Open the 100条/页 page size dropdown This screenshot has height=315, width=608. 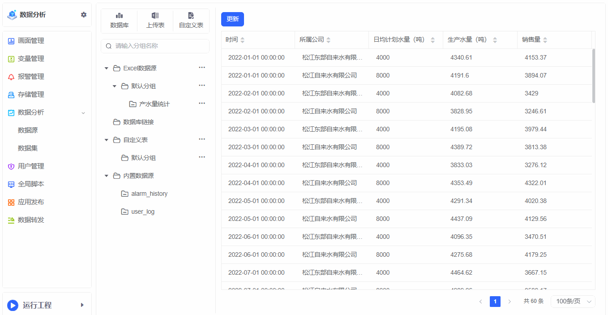(x=573, y=302)
